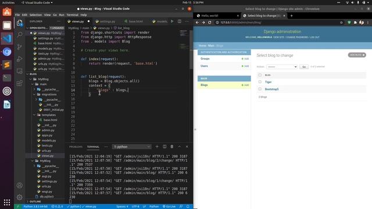Open the File menu
Screen dimensions: 372x209
click(17, 15)
